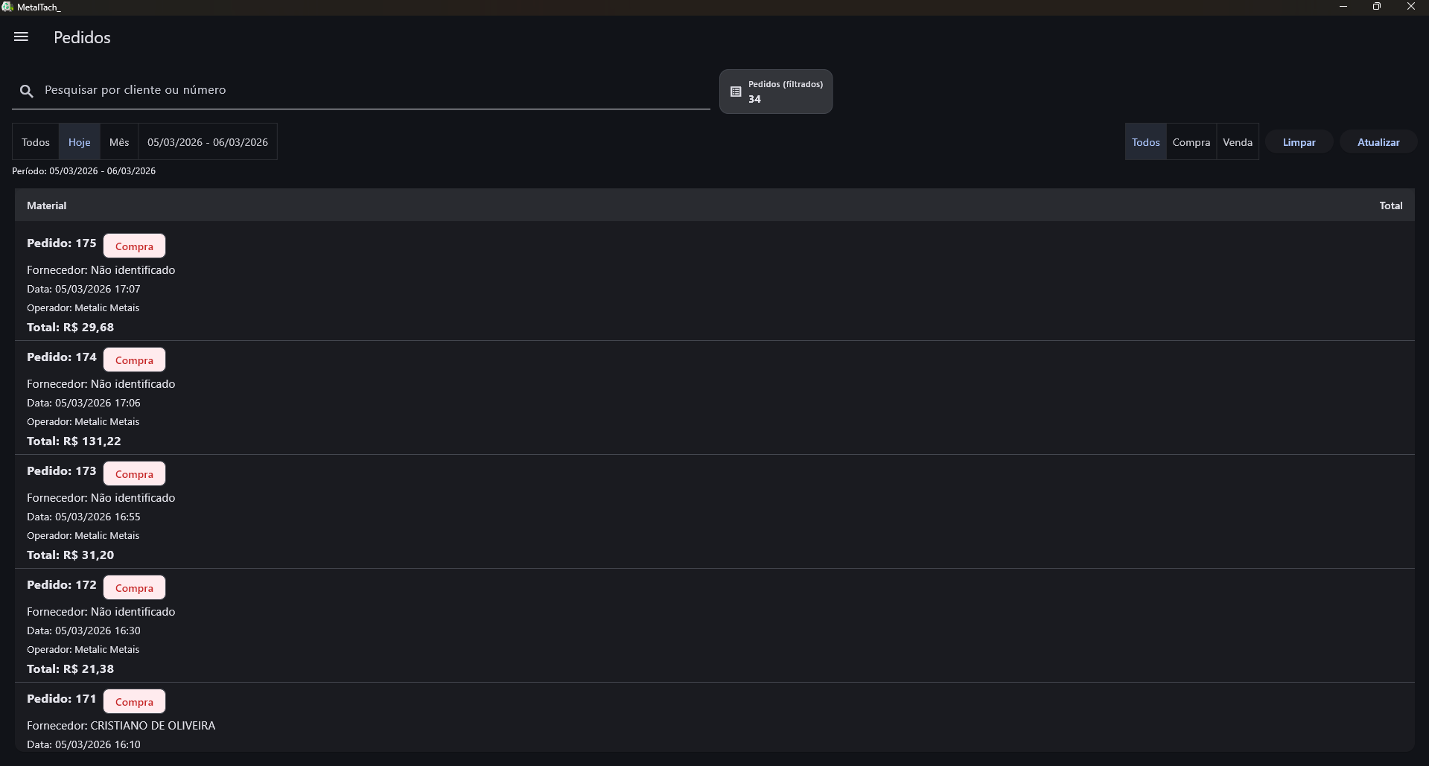Image resolution: width=1429 pixels, height=766 pixels.
Task: Filter orders by Venda type
Action: click(x=1238, y=142)
